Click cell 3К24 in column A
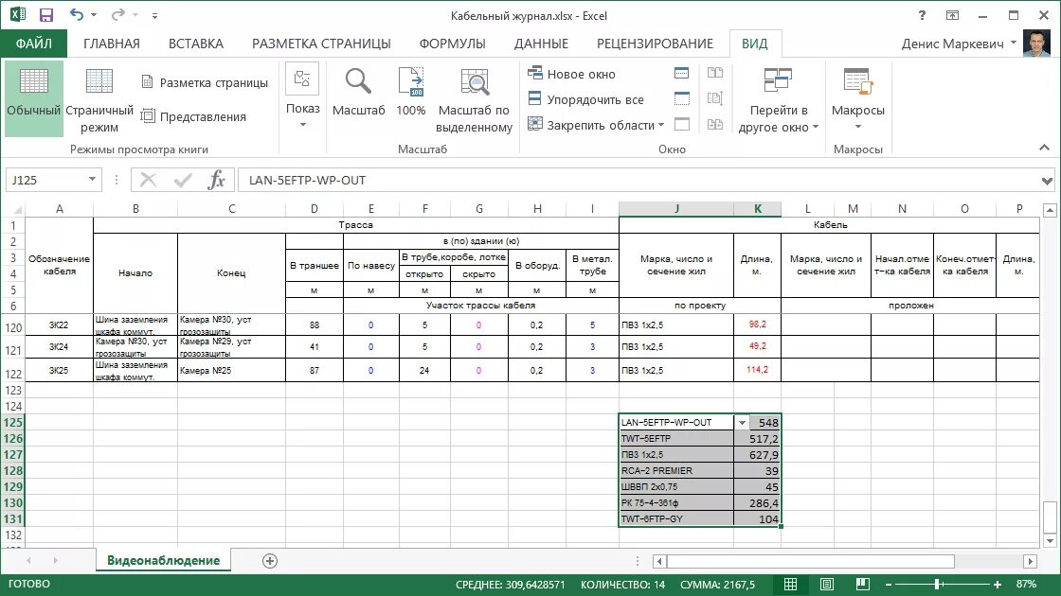Image resolution: width=1061 pixels, height=596 pixels. (60, 346)
